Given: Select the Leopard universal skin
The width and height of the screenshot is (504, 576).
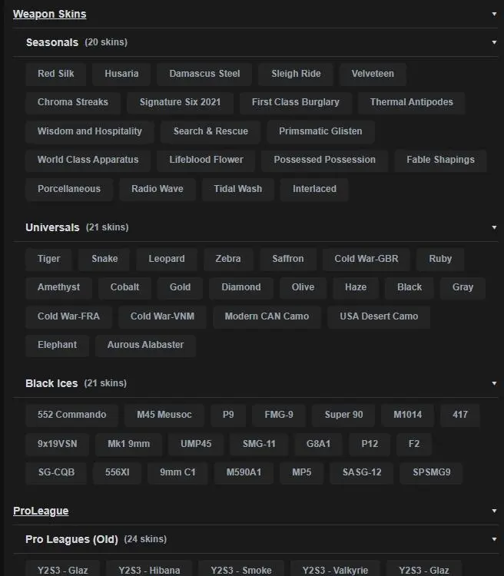Looking at the screenshot, I should [167, 259].
